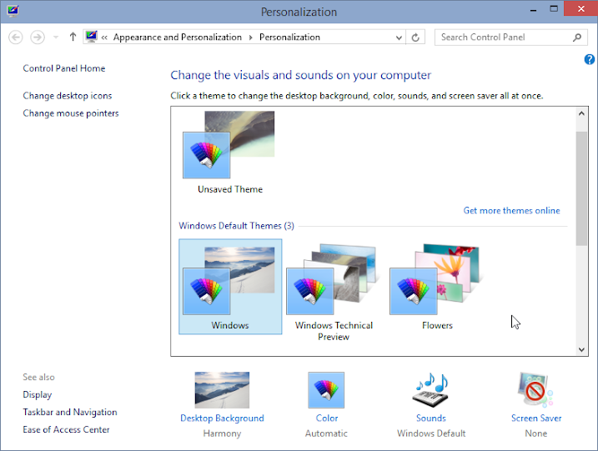The height and width of the screenshot is (451, 598).
Task: Click the search magnifier icon
Action: click(577, 38)
